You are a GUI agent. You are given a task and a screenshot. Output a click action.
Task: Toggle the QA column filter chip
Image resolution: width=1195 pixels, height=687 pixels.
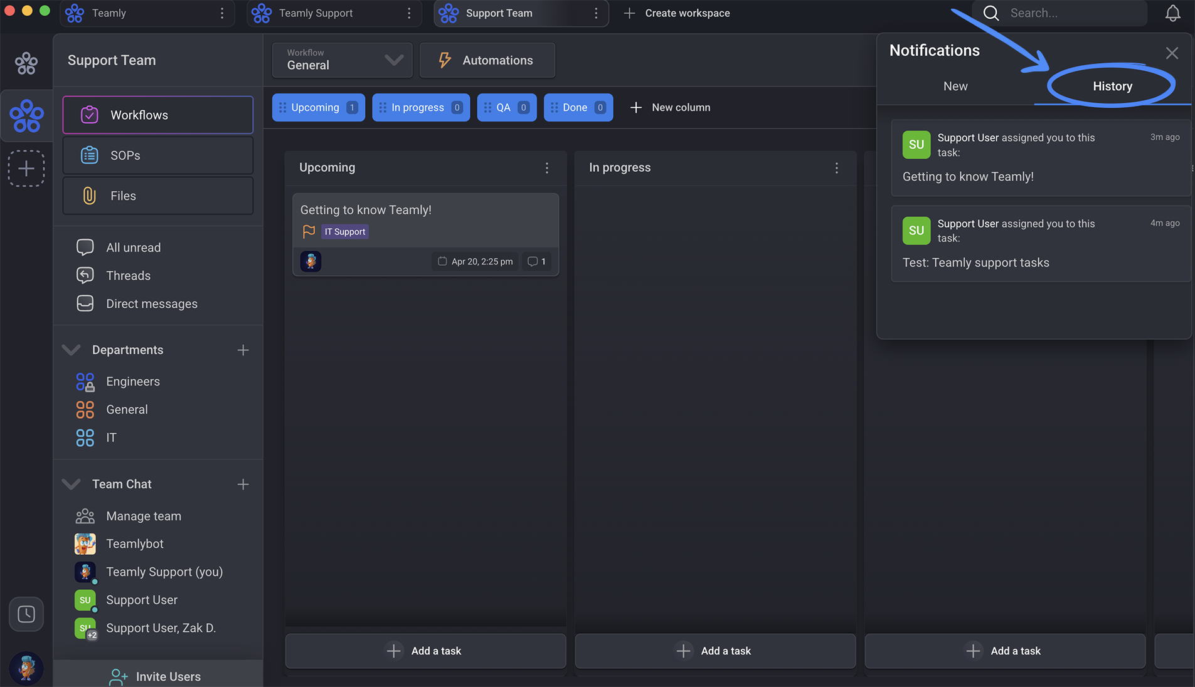507,107
